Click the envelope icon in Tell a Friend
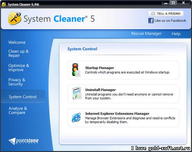Screen dimensions: 192x152 pyautogui.click(x=153, y=14)
